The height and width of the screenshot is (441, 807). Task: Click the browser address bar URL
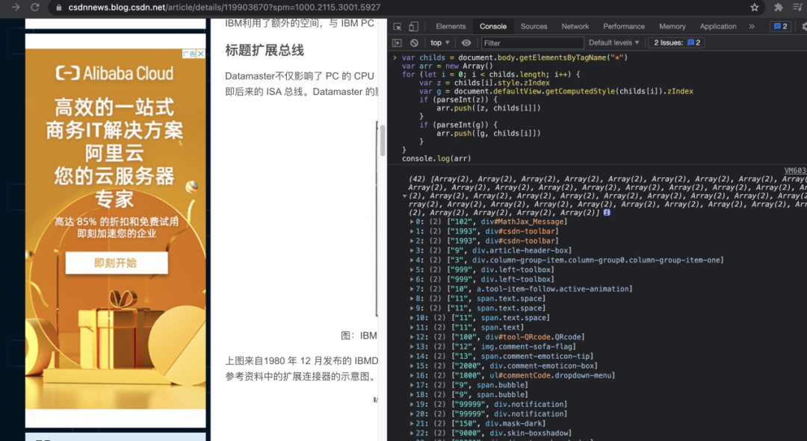224,7
